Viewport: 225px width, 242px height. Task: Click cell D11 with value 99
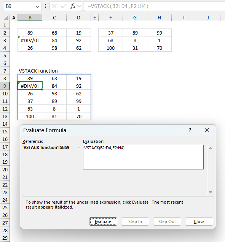click(78, 101)
